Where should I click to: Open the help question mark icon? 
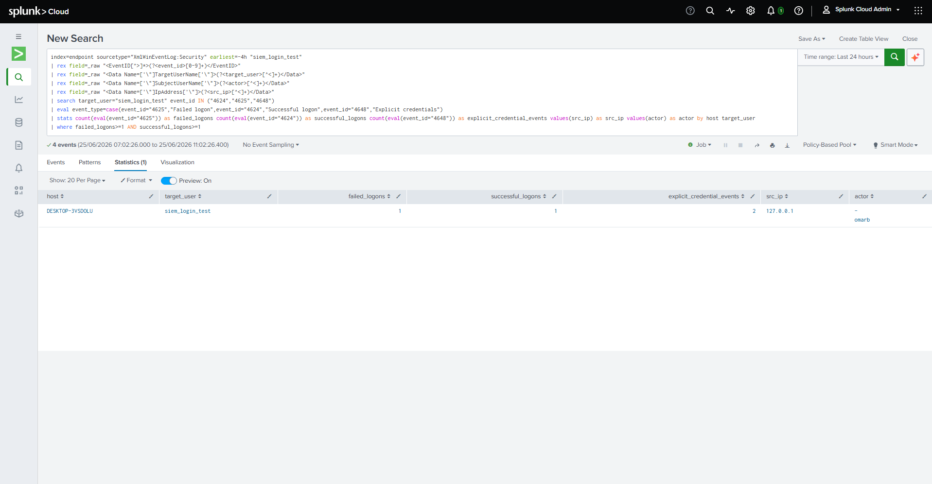798,11
